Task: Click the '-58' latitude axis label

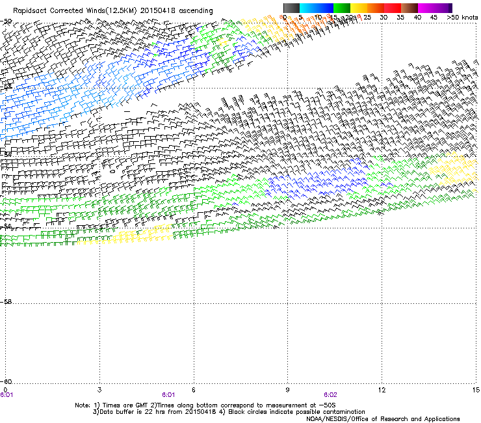Action: 6,302
